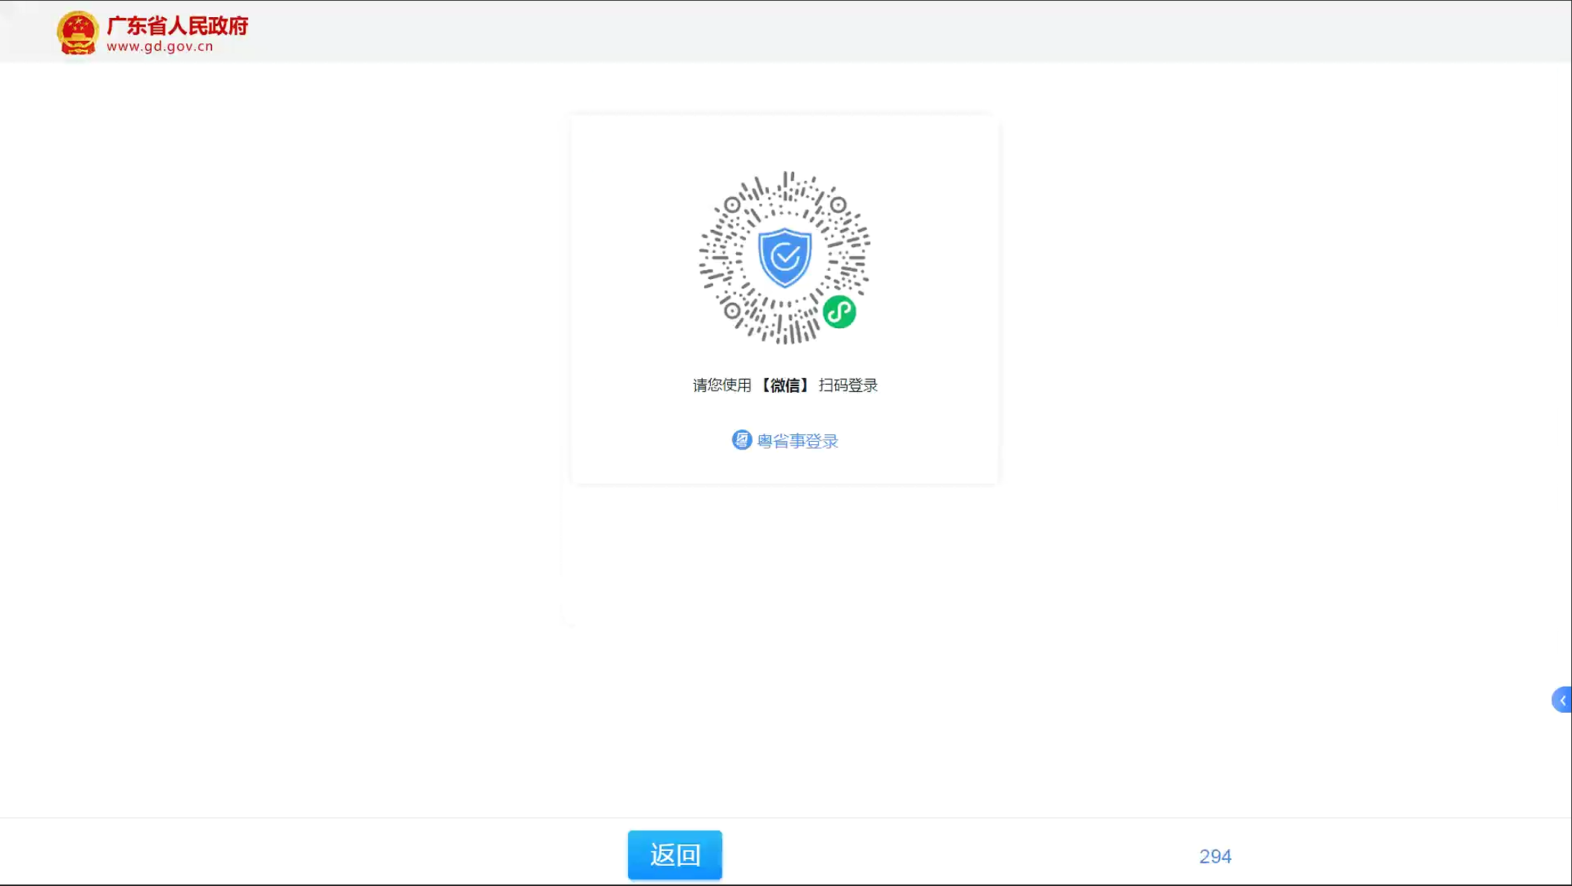Screen dimensions: 1572x886
Task: Click the 广东省人民政府 header title
Action: [179, 25]
